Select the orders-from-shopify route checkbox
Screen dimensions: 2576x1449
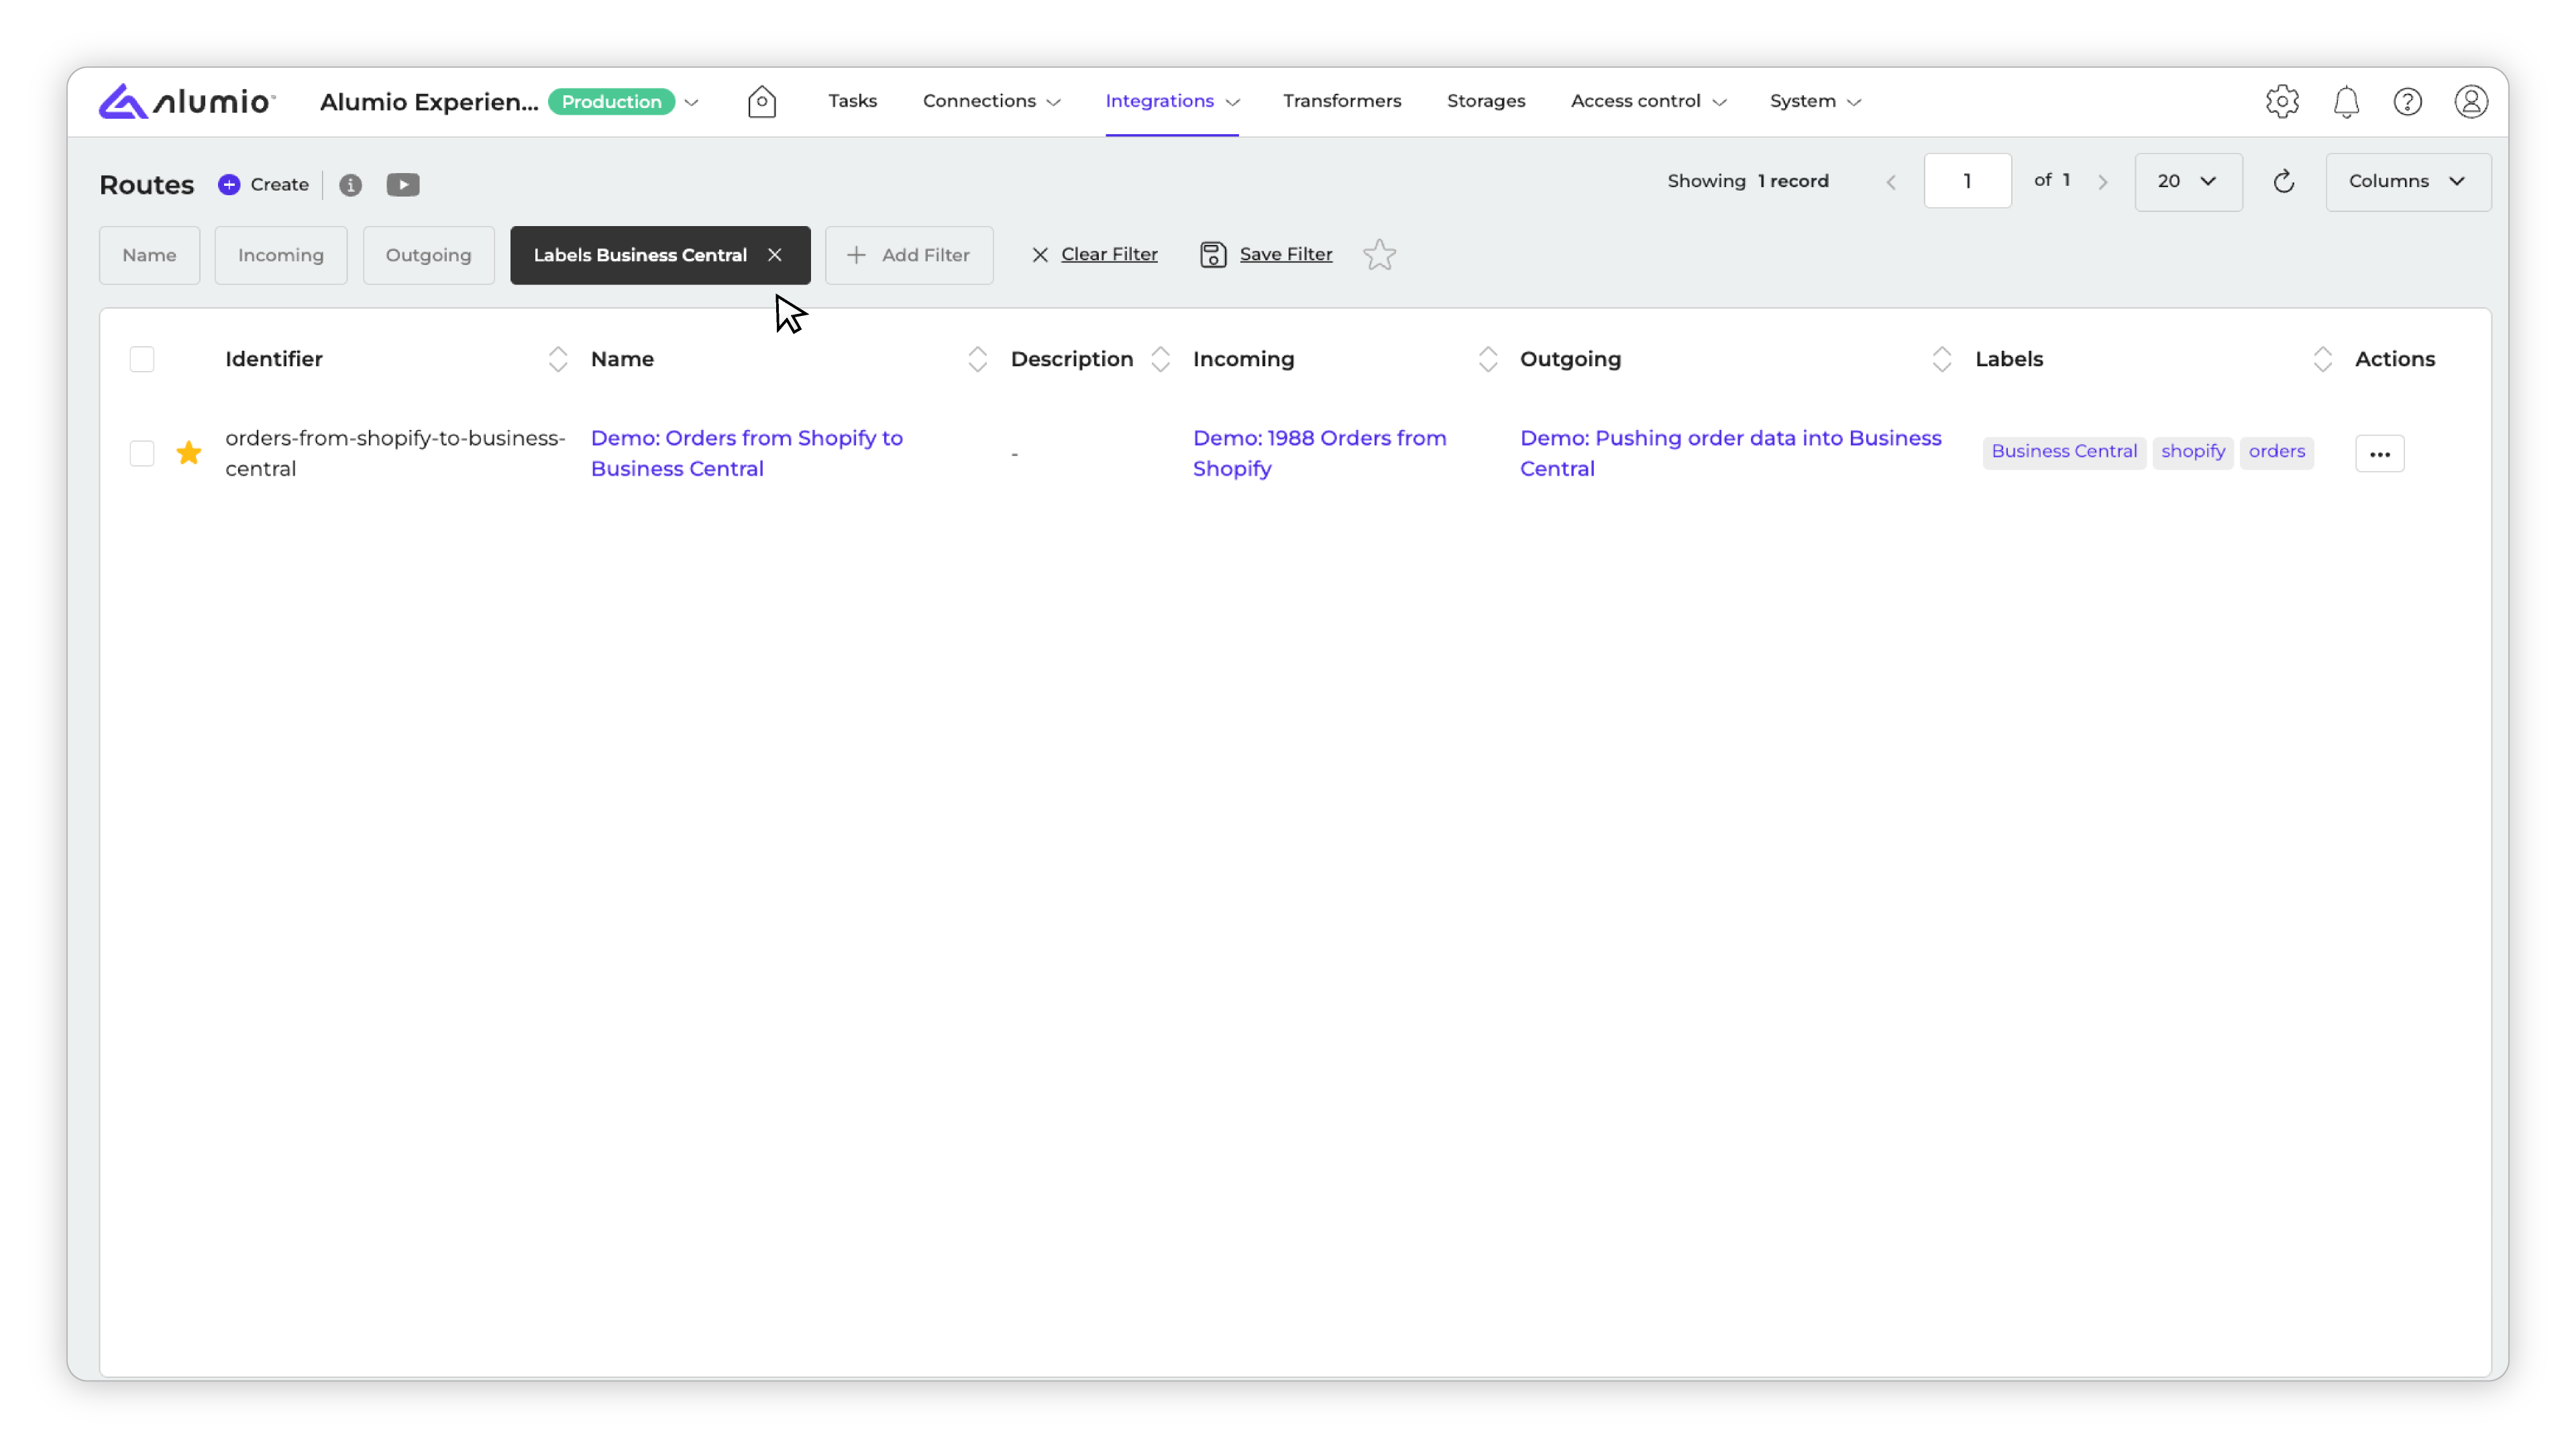pos(142,453)
